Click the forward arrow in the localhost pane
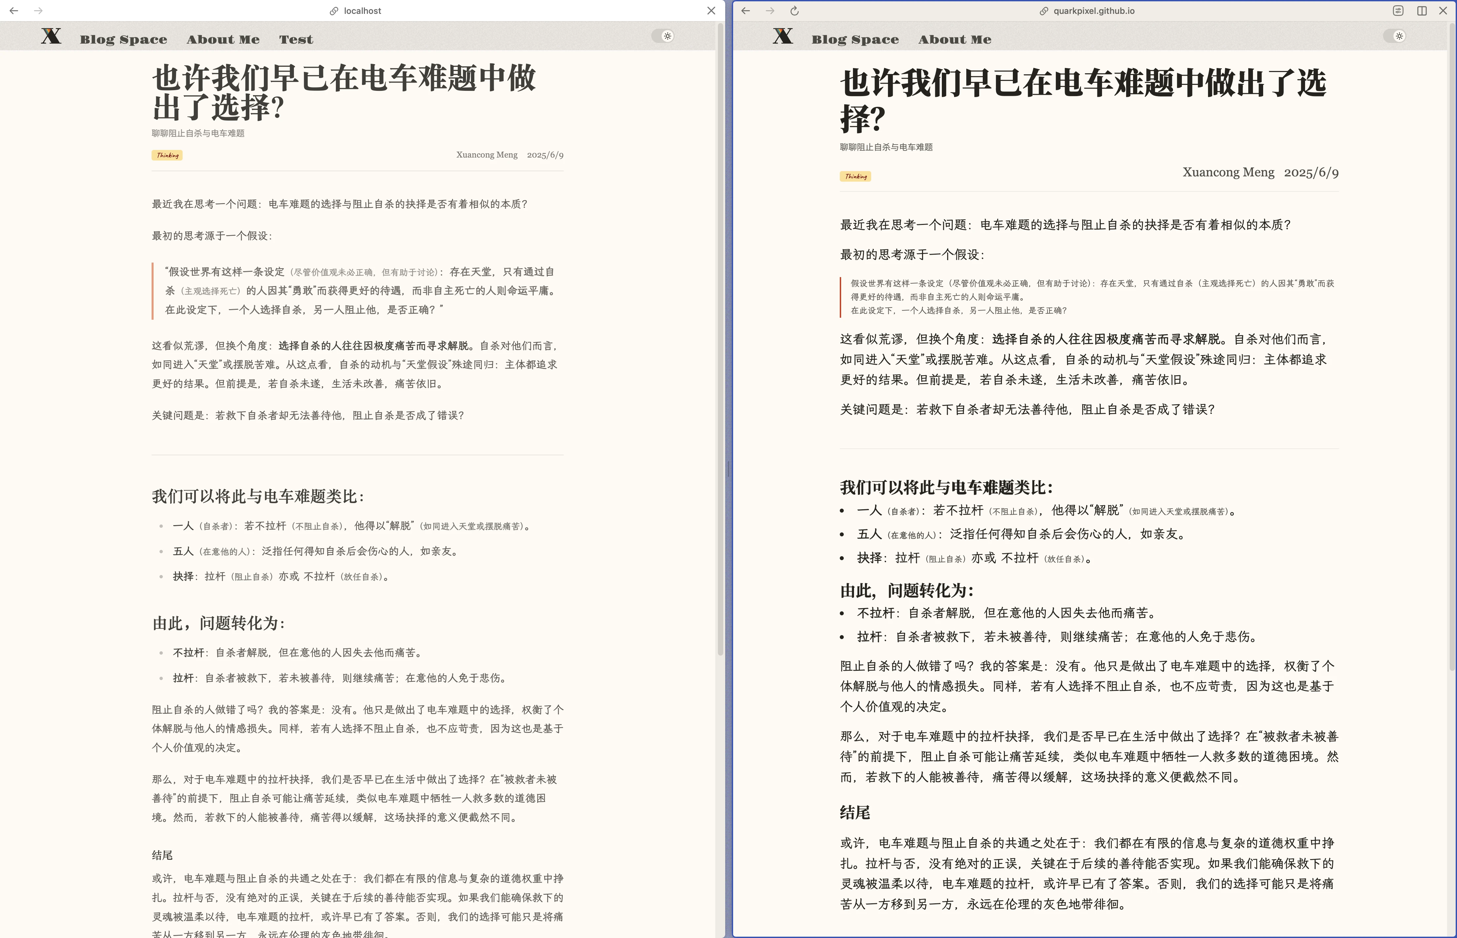 [x=38, y=11]
